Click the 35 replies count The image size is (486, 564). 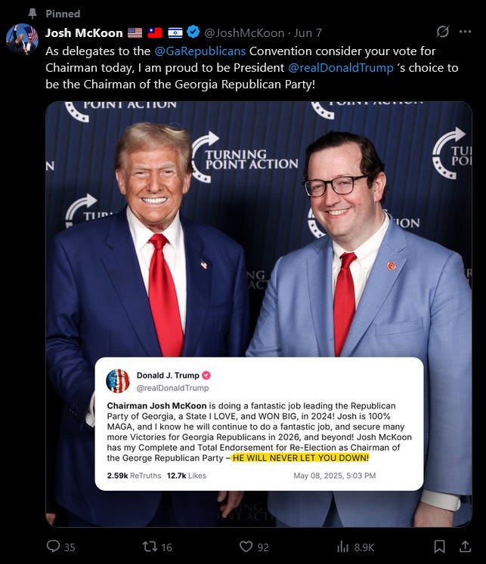pyautogui.click(x=70, y=547)
